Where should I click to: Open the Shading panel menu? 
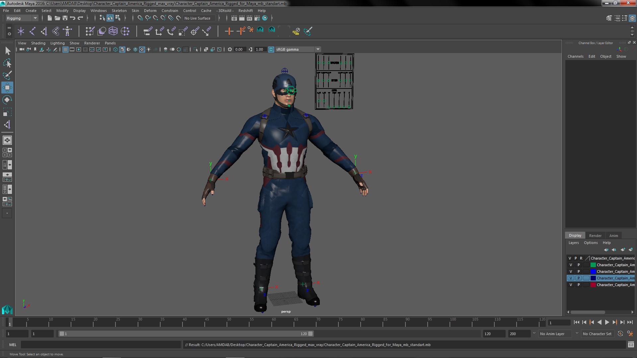pos(38,43)
